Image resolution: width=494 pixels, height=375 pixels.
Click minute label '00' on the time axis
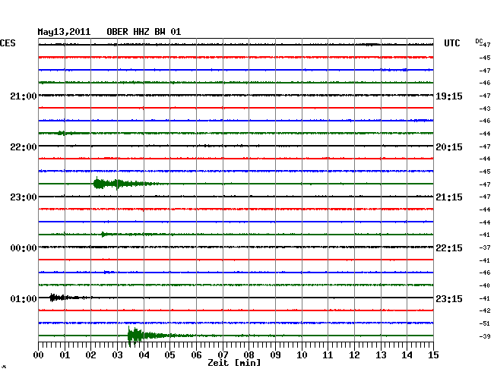[x=39, y=355]
